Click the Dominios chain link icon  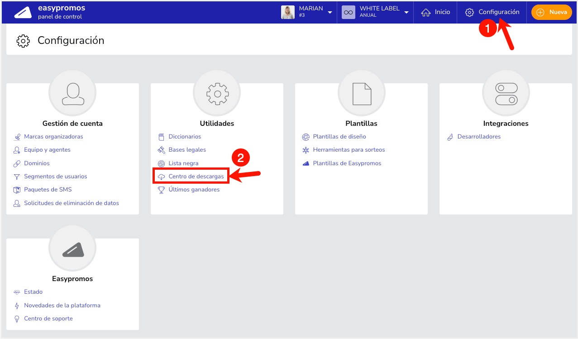[17, 163]
